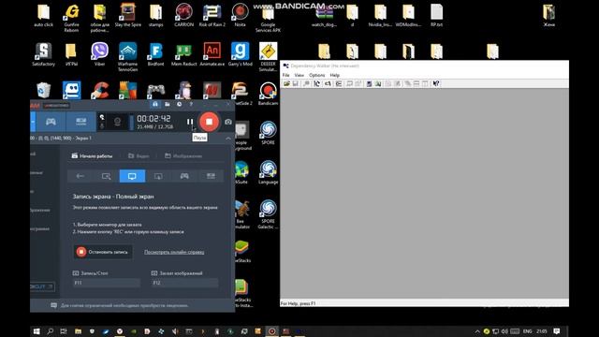599x337 pixels.
Task: Switch to the 'Видео' tab in Bandicam
Action: [139, 156]
